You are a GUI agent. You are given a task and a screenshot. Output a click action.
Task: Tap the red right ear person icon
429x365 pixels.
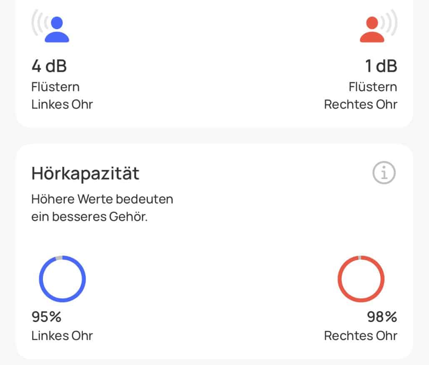[372, 29]
